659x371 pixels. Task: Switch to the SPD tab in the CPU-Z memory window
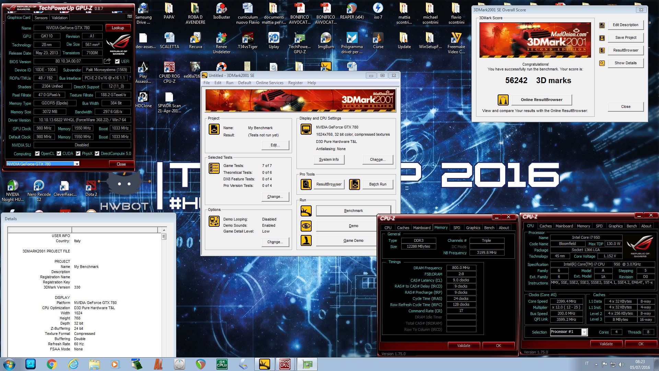point(456,228)
